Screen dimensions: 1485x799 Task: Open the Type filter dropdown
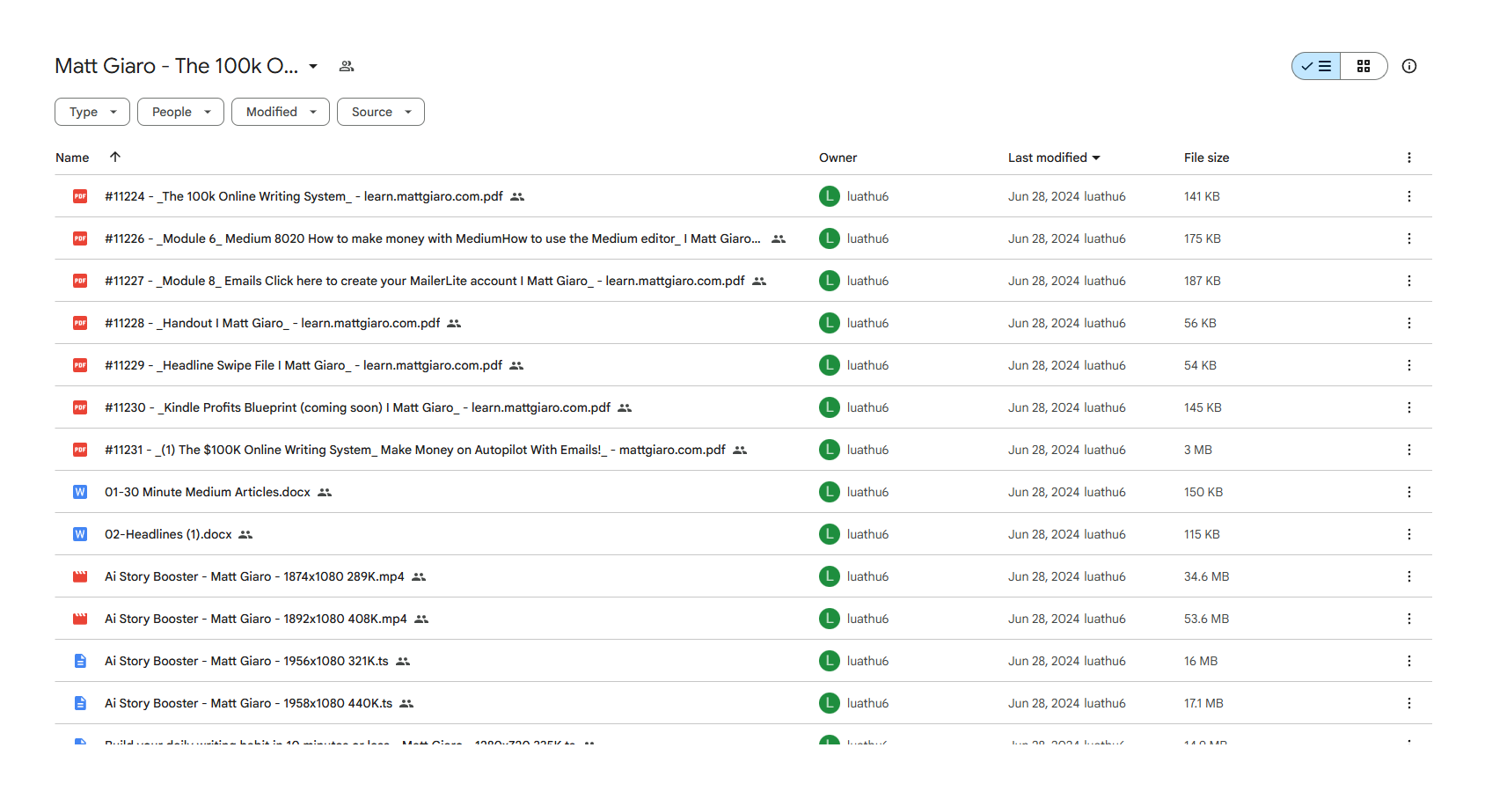pos(92,112)
